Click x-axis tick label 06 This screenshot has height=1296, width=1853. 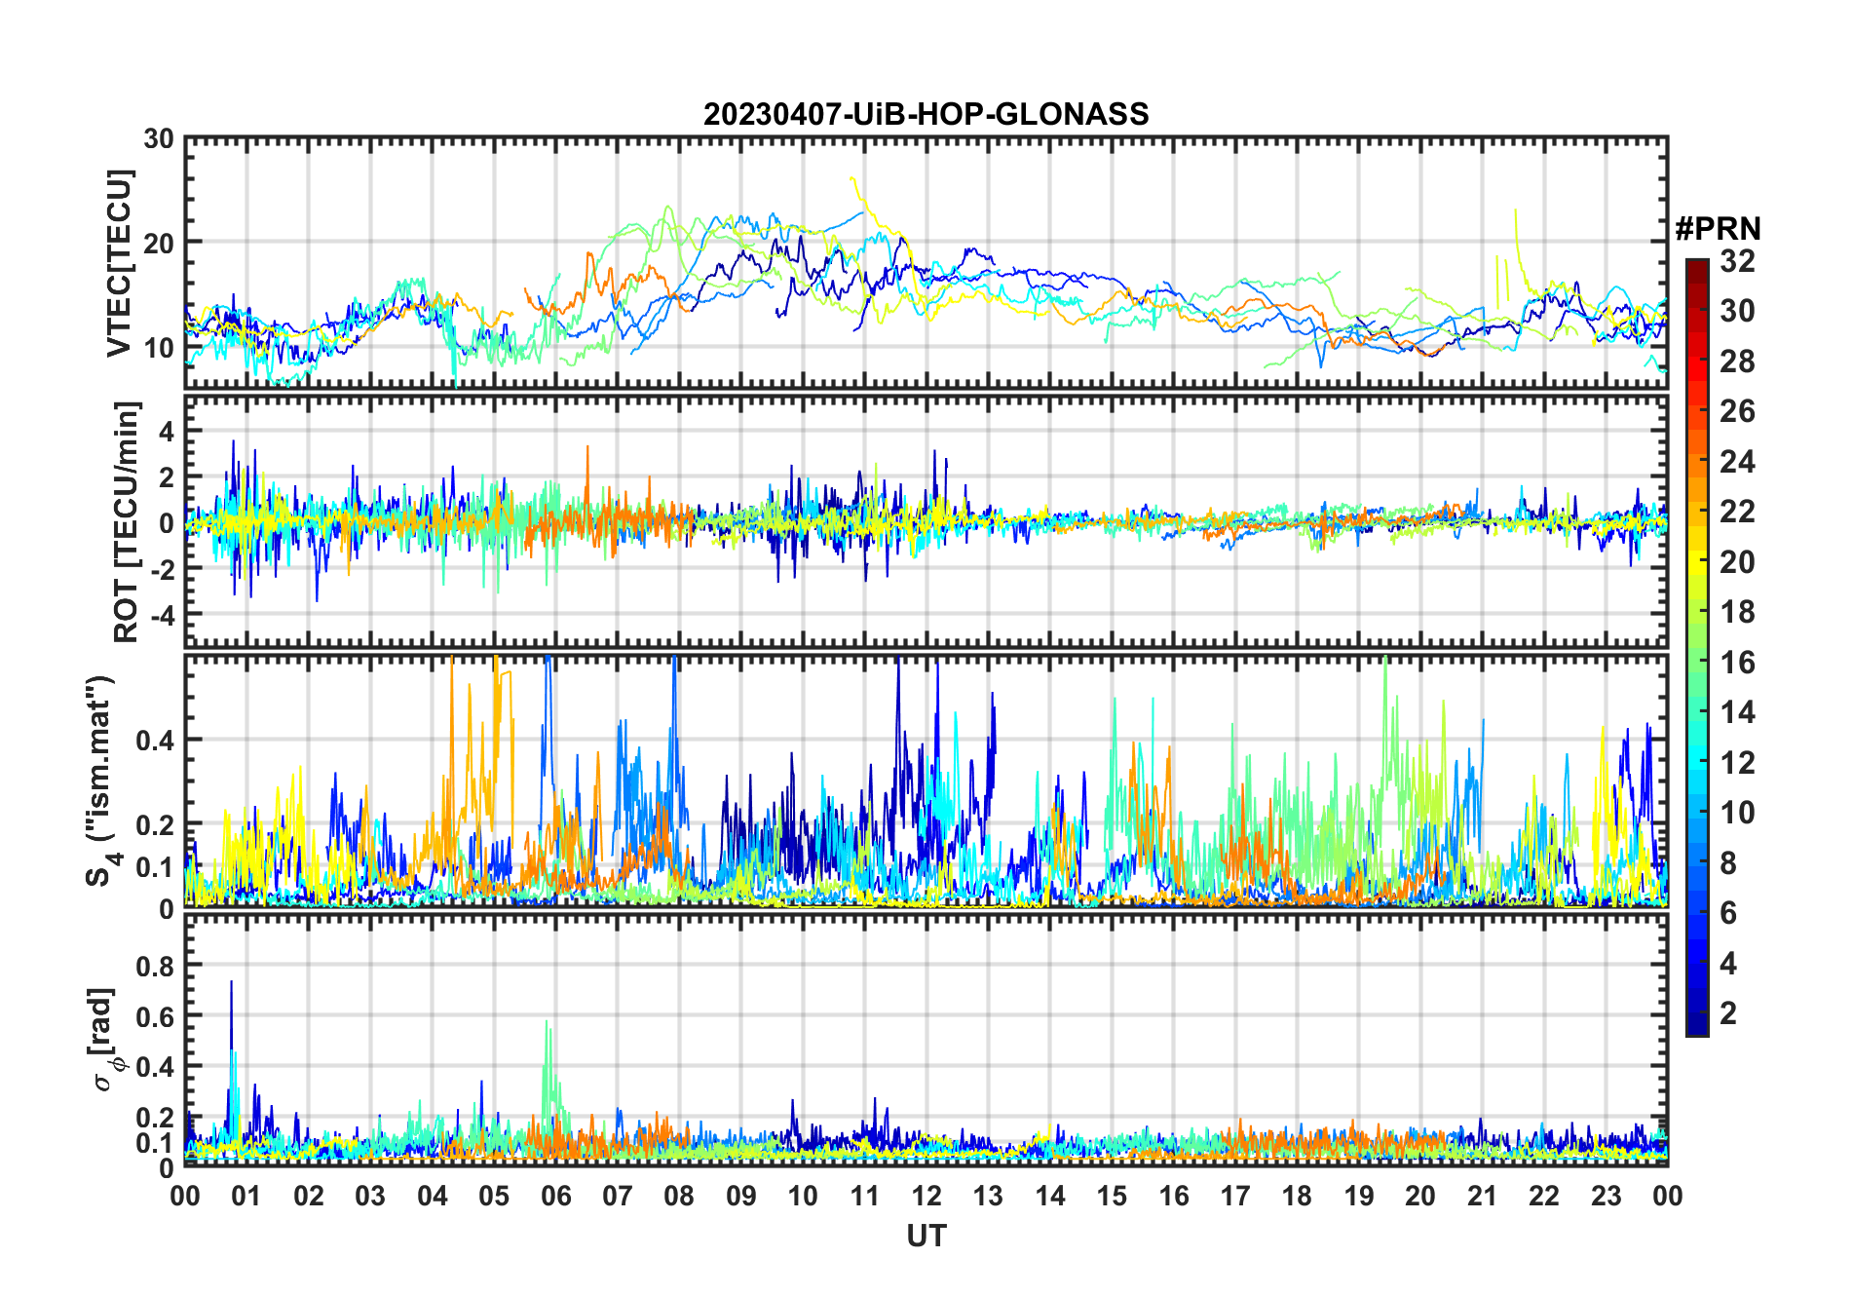click(556, 1197)
